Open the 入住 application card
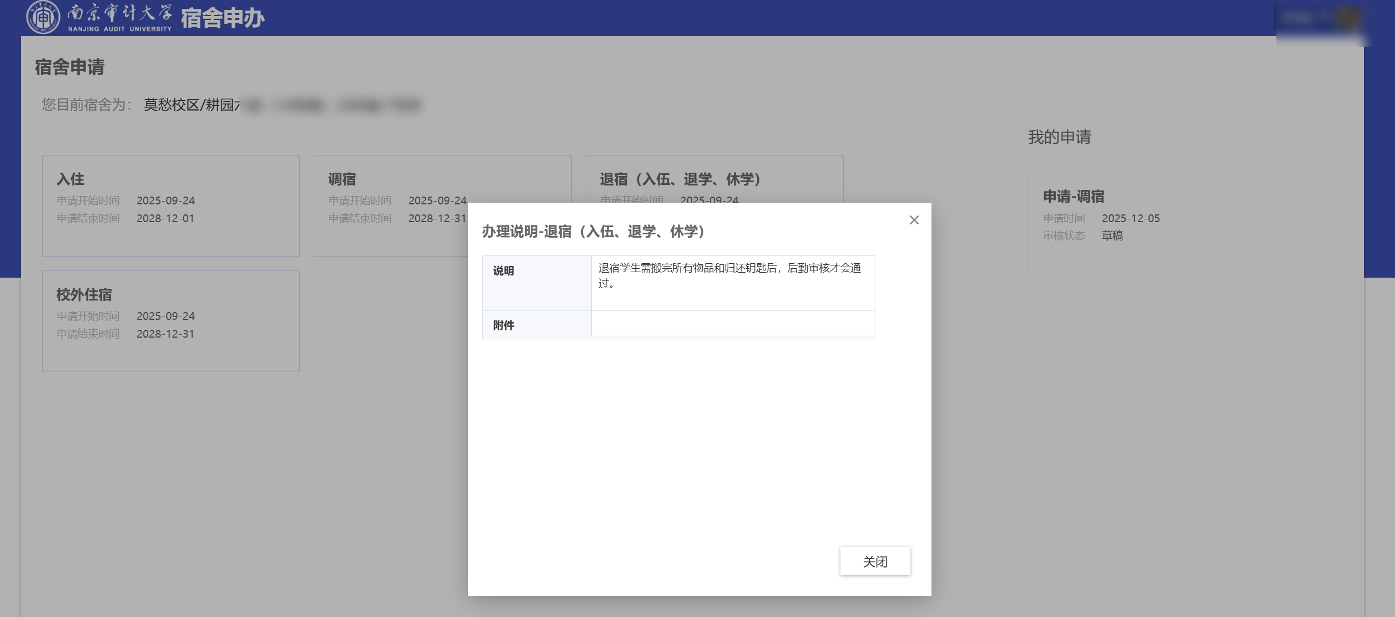1395x617 pixels. click(x=170, y=205)
